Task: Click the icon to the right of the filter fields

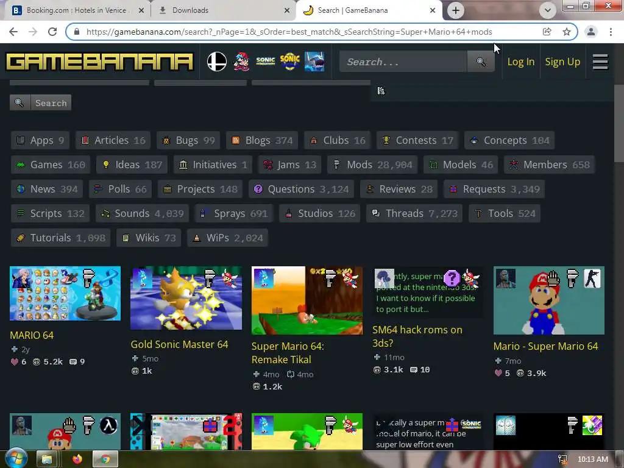Action: click(x=381, y=91)
